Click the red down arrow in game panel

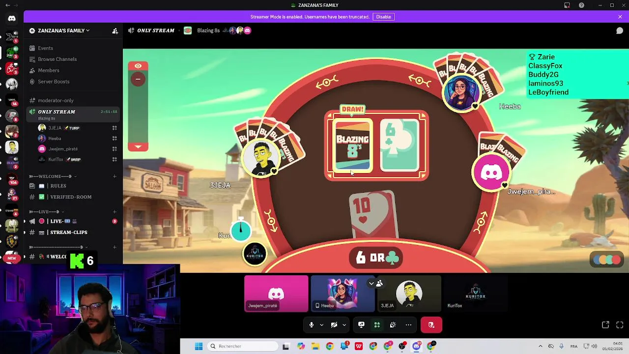pyautogui.click(x=138, y=147)
